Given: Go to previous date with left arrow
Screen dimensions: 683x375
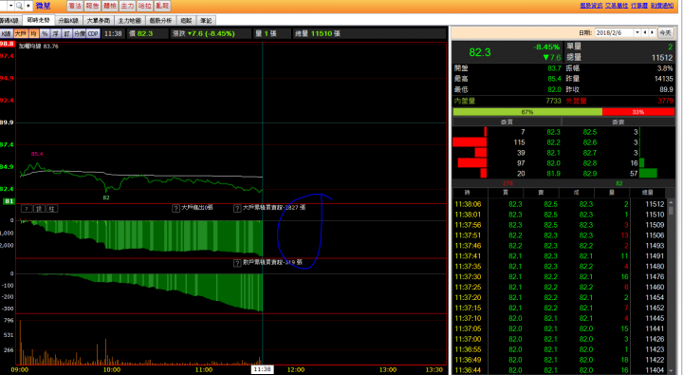Looking at the screenshot, I should pyautogui.click(x=646, y=32).
